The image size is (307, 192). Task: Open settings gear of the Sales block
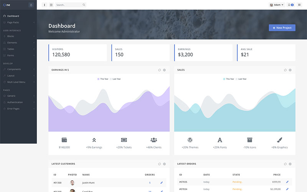[290, 70]
